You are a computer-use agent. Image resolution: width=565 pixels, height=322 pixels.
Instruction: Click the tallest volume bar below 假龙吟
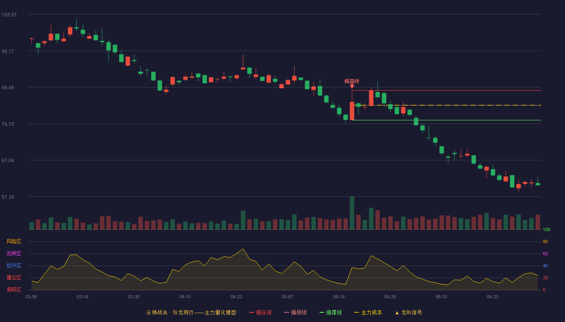tap(352, 213)
